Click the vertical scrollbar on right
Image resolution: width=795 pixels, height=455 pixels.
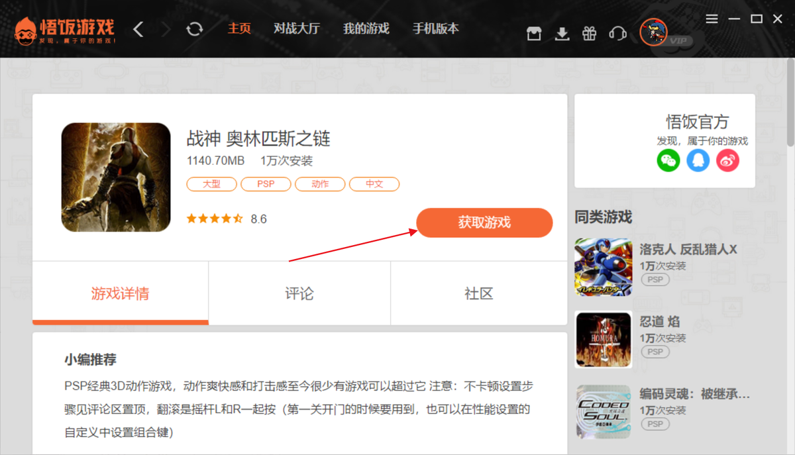pos(790,103)
